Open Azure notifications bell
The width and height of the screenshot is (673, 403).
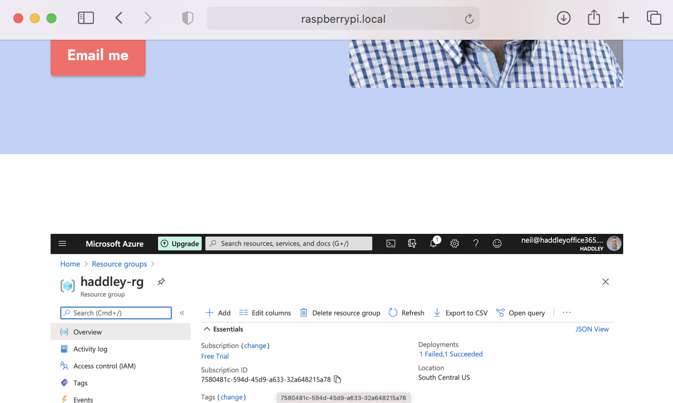pyautogui.click(x=434, y=243)
